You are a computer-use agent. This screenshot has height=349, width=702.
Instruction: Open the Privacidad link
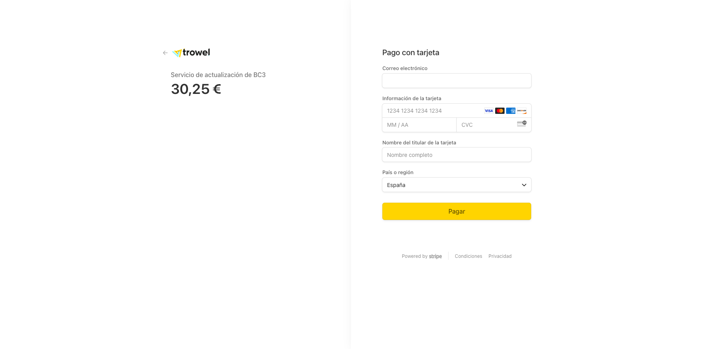pyautogui.click(x=500, y=256)
